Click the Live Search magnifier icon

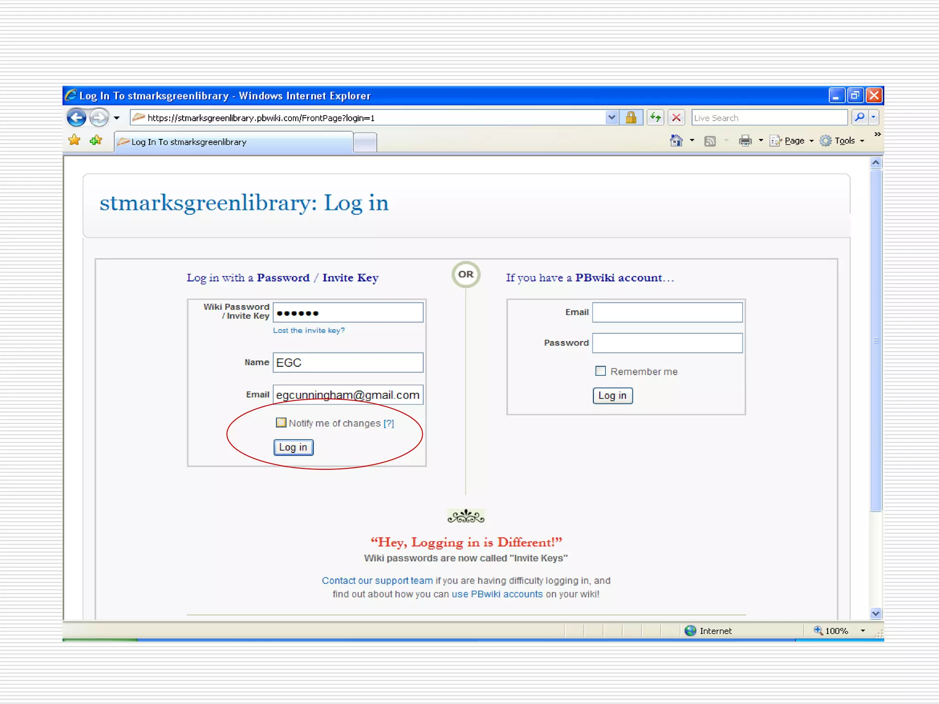[860, 118]
